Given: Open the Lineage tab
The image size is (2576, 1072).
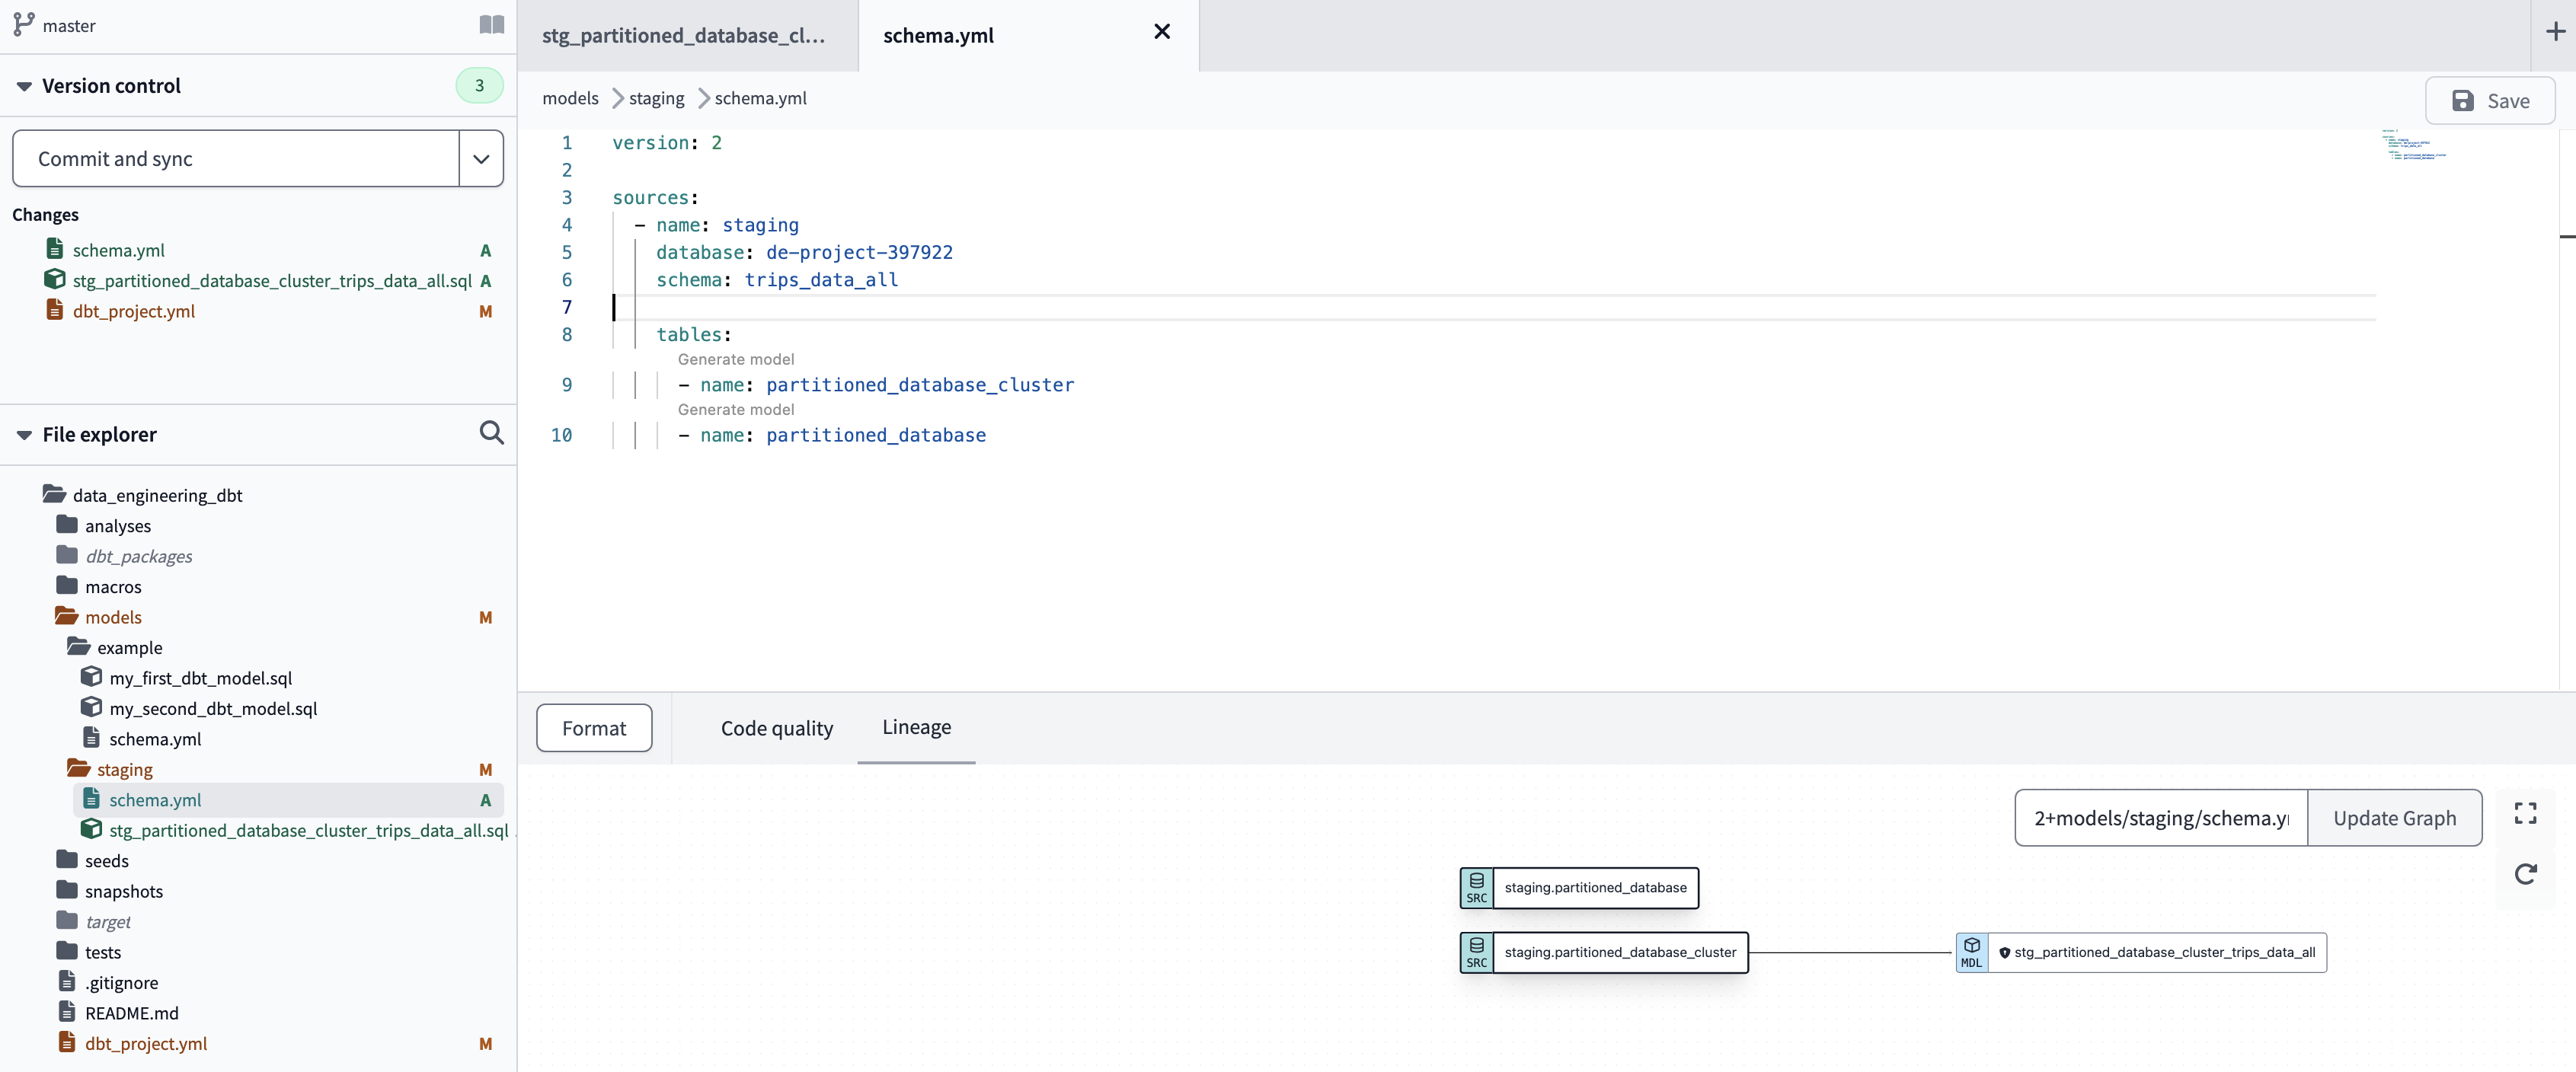Looking at the screenshot, I should click(916, 727).
